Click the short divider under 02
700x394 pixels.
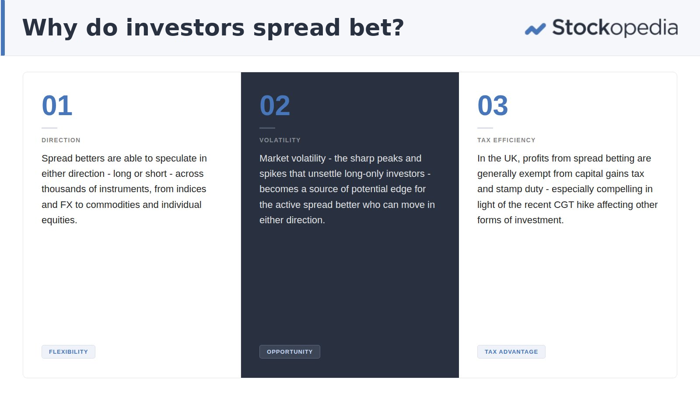click(x=267, y=128)
